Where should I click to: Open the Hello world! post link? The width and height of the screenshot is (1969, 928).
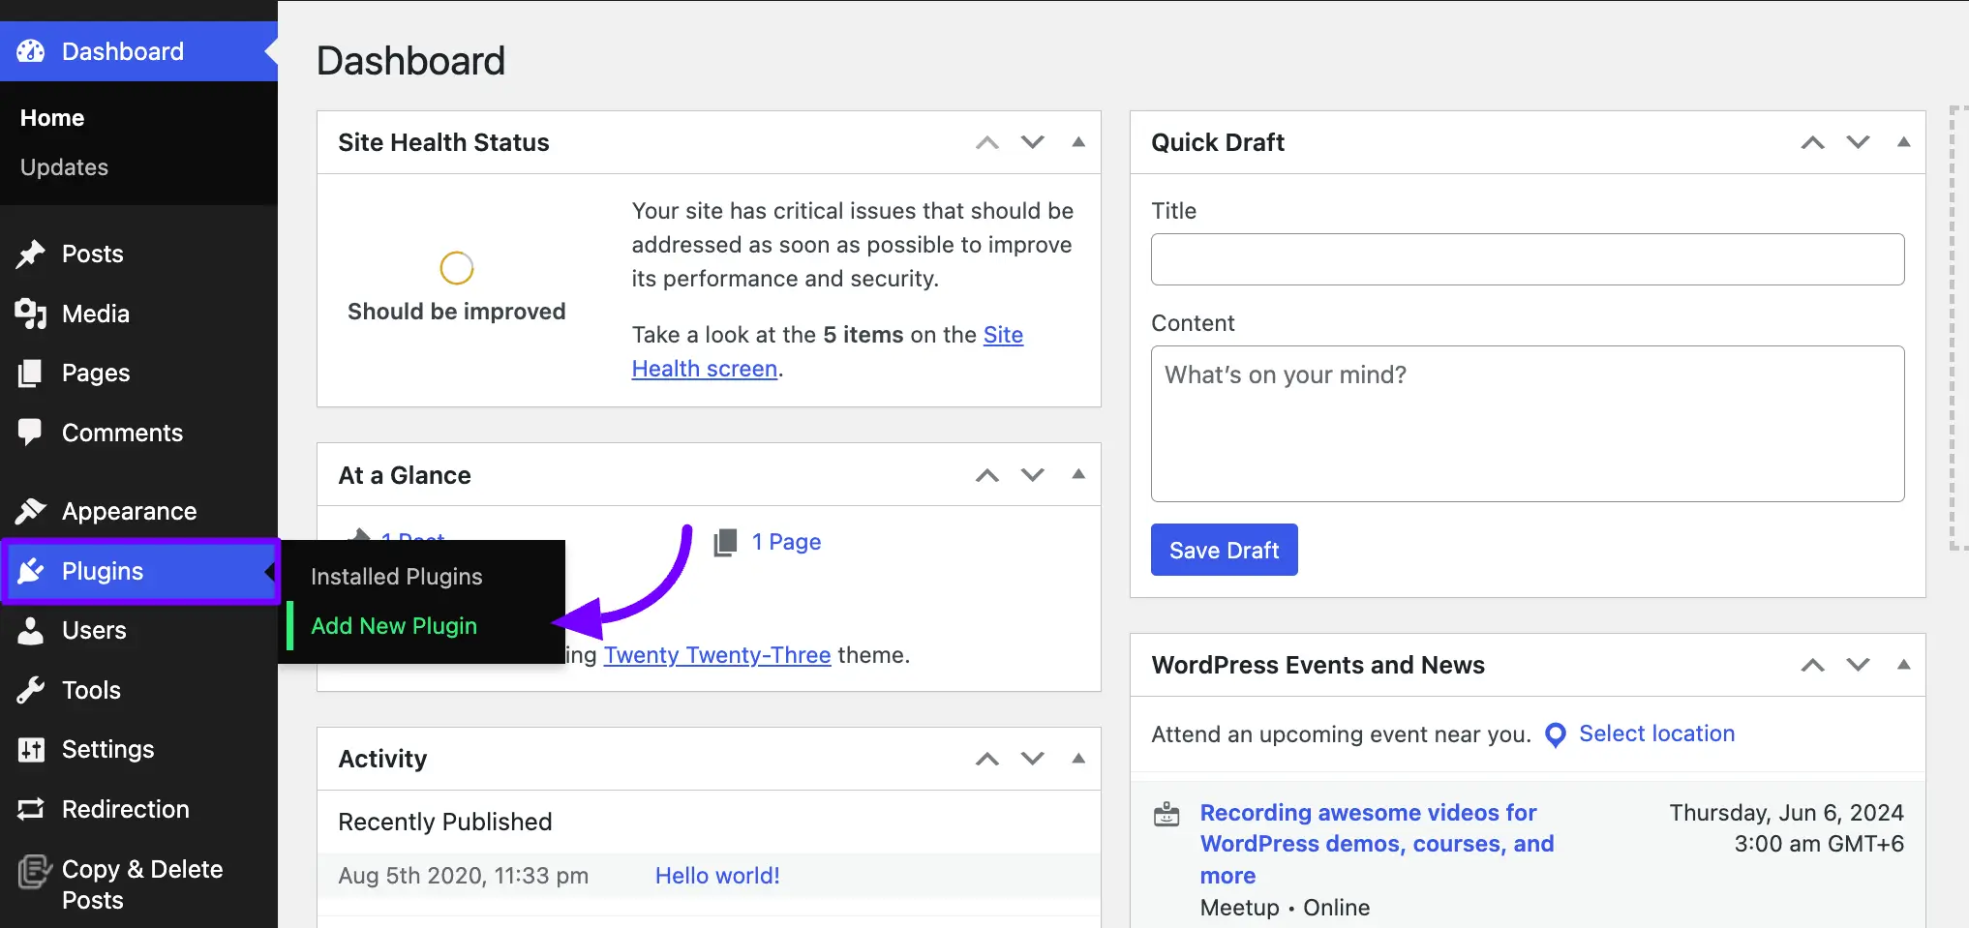(717, 876)
